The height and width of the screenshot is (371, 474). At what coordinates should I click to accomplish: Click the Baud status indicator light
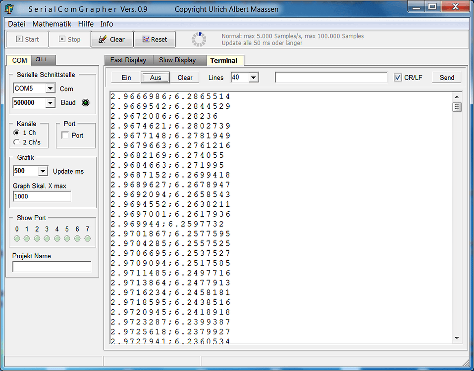pos(85,102)
